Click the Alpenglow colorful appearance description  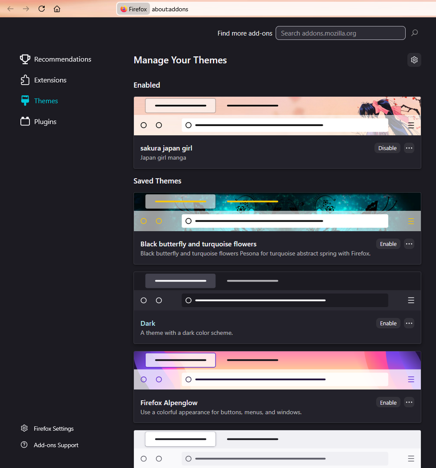pos(221,412)
